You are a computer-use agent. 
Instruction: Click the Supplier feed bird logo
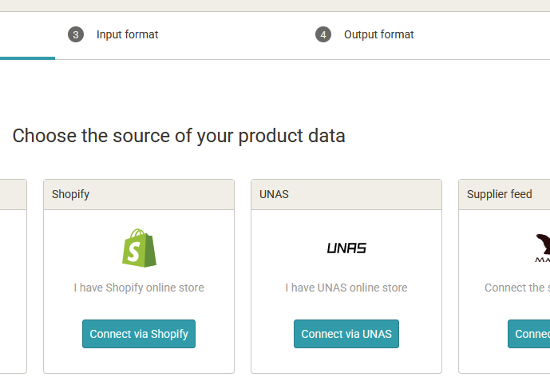[x=543, y=248]
